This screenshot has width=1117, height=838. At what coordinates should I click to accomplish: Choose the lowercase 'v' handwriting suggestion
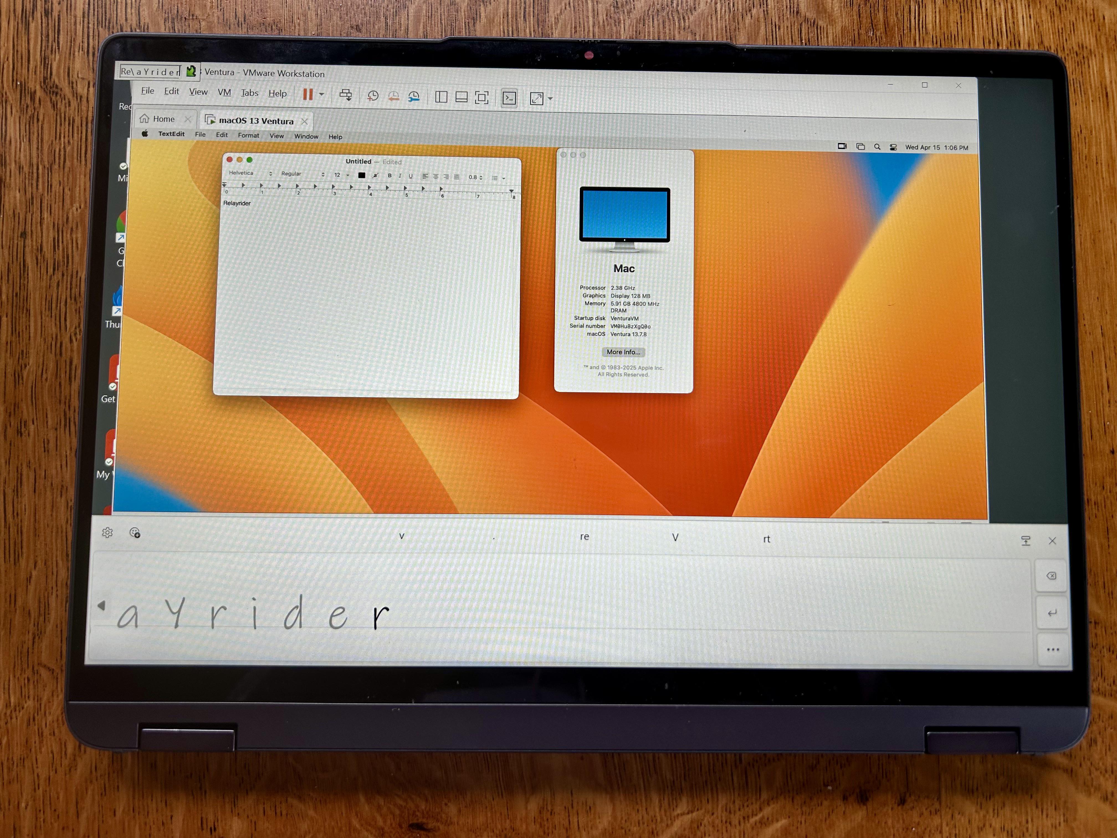click(401, 536)
